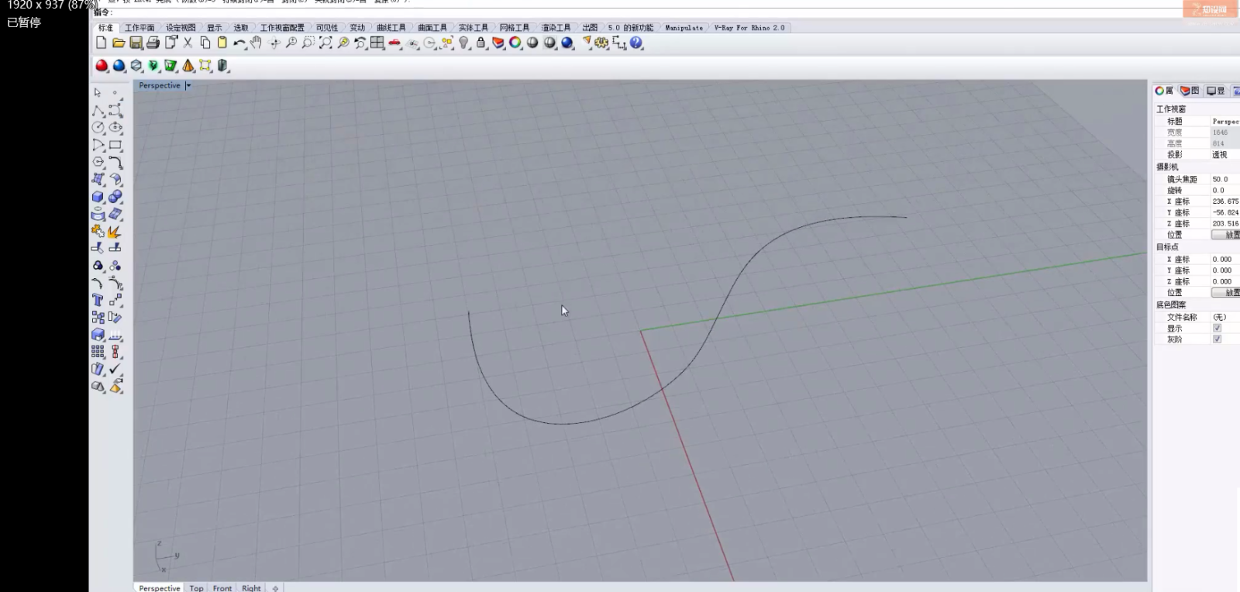Viewport: 1240px width, 592px height.
Task: Open the 投影 projection dropdown
Action: pyautogui.click(x=1224, y=155)
